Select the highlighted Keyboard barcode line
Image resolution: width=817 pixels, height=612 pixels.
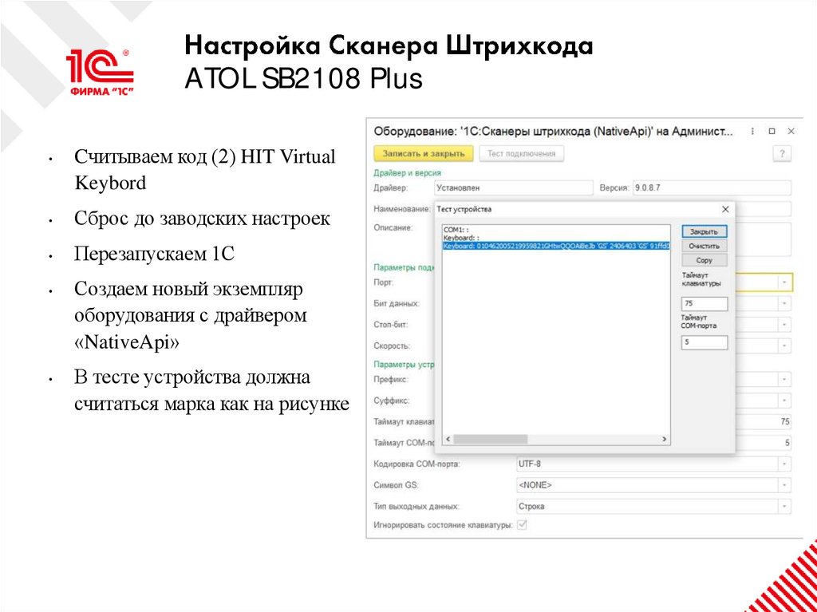[x=555, y=246]
